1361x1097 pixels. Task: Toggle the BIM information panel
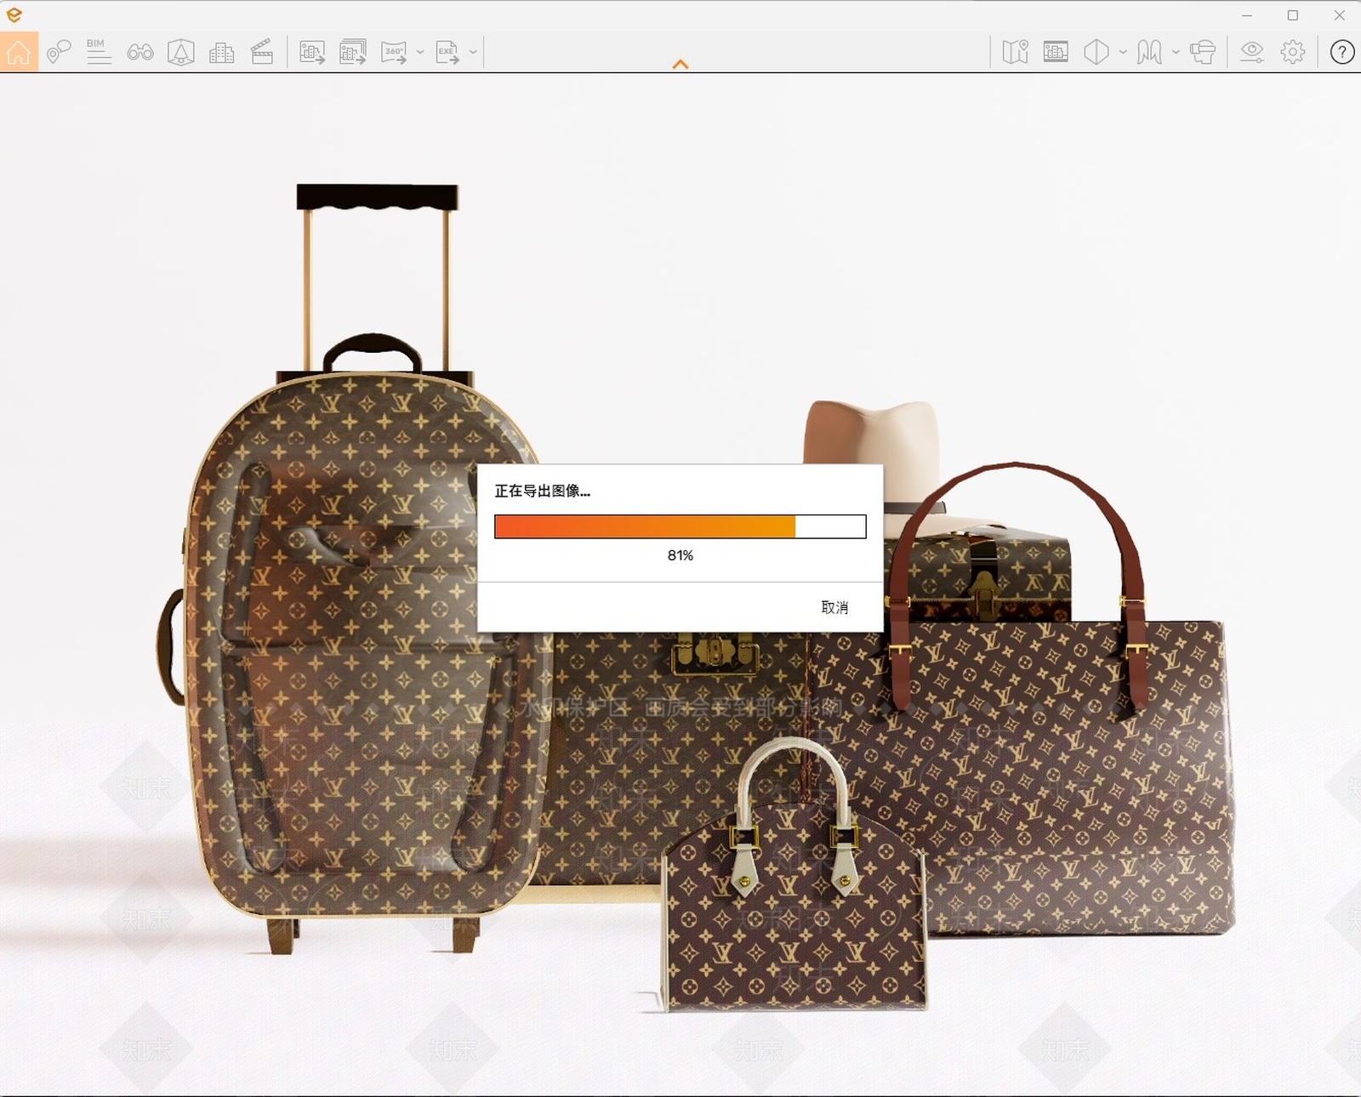[99, 52]
